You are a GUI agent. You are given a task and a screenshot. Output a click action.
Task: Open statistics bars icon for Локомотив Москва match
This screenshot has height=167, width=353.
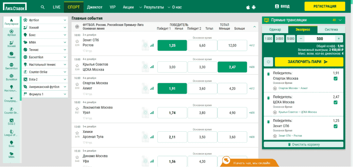click(x=152, y=112)
